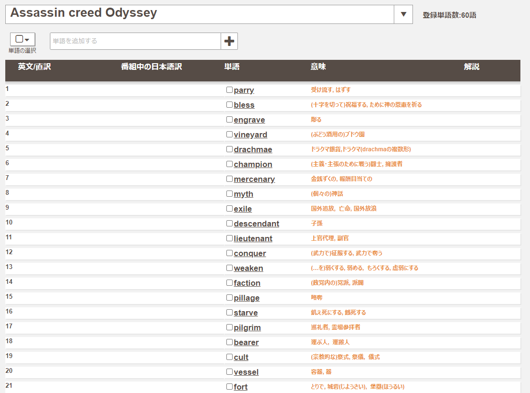Click the starve word link
The height and width of the screenshot is (393, 530).
[x=246, y=313]
